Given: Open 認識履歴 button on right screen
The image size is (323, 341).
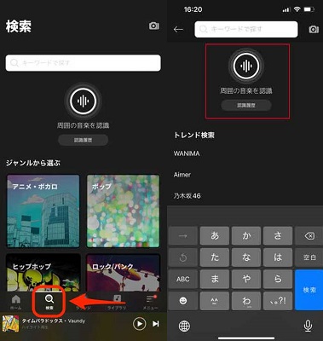Looking at the screenshot, I should click(246, 105).
